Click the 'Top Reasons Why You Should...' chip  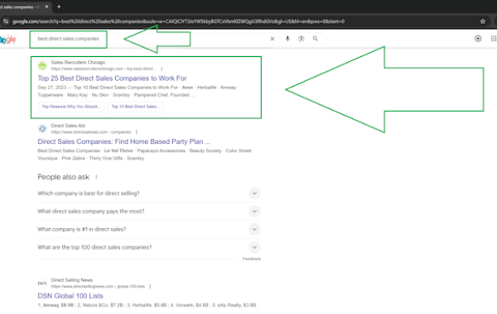point(71,107)
